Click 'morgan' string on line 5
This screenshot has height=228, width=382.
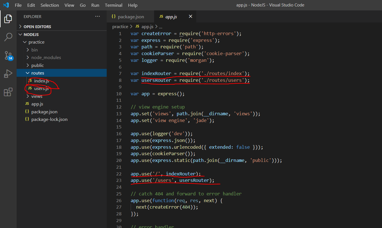198,60
